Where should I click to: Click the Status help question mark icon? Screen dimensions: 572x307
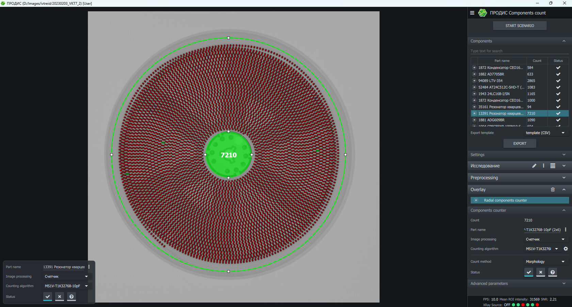click(x=553, y=272)
